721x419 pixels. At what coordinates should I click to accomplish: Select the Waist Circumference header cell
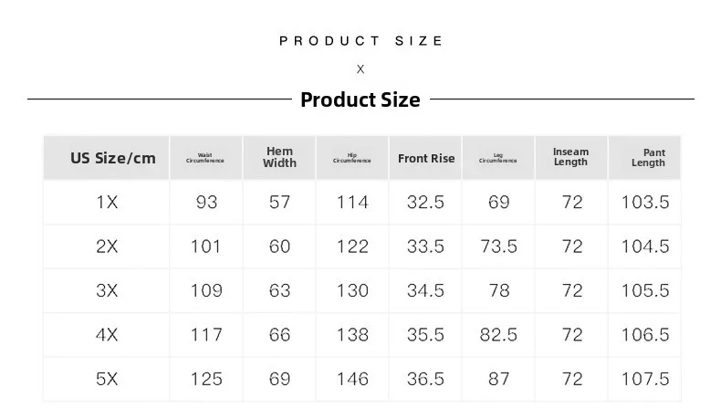pos(206,158)
